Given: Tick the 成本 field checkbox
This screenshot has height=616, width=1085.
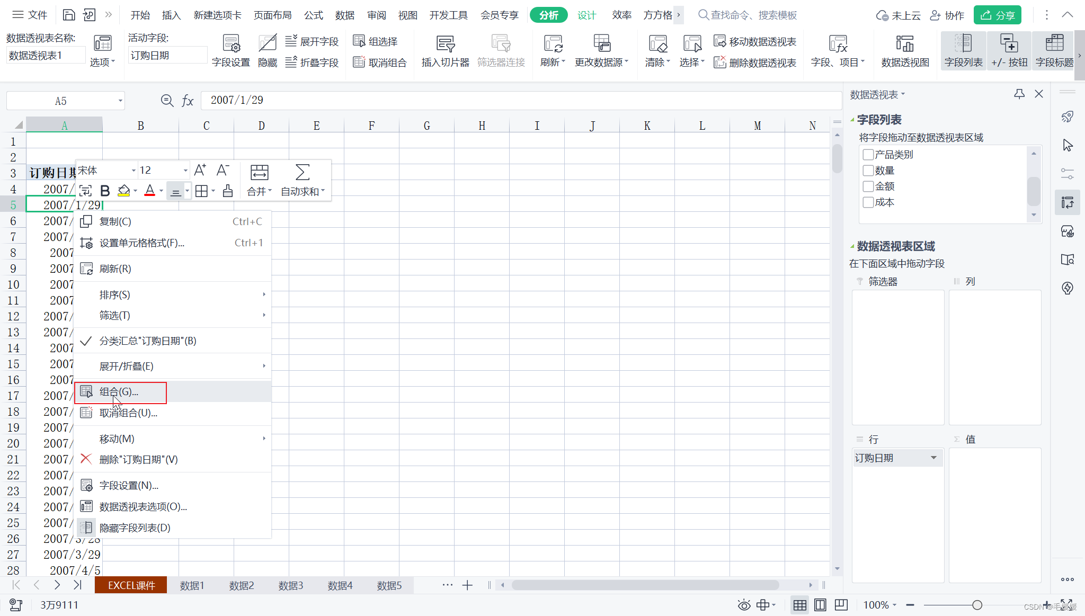Looking at the screenshot, I should [868, 202].
